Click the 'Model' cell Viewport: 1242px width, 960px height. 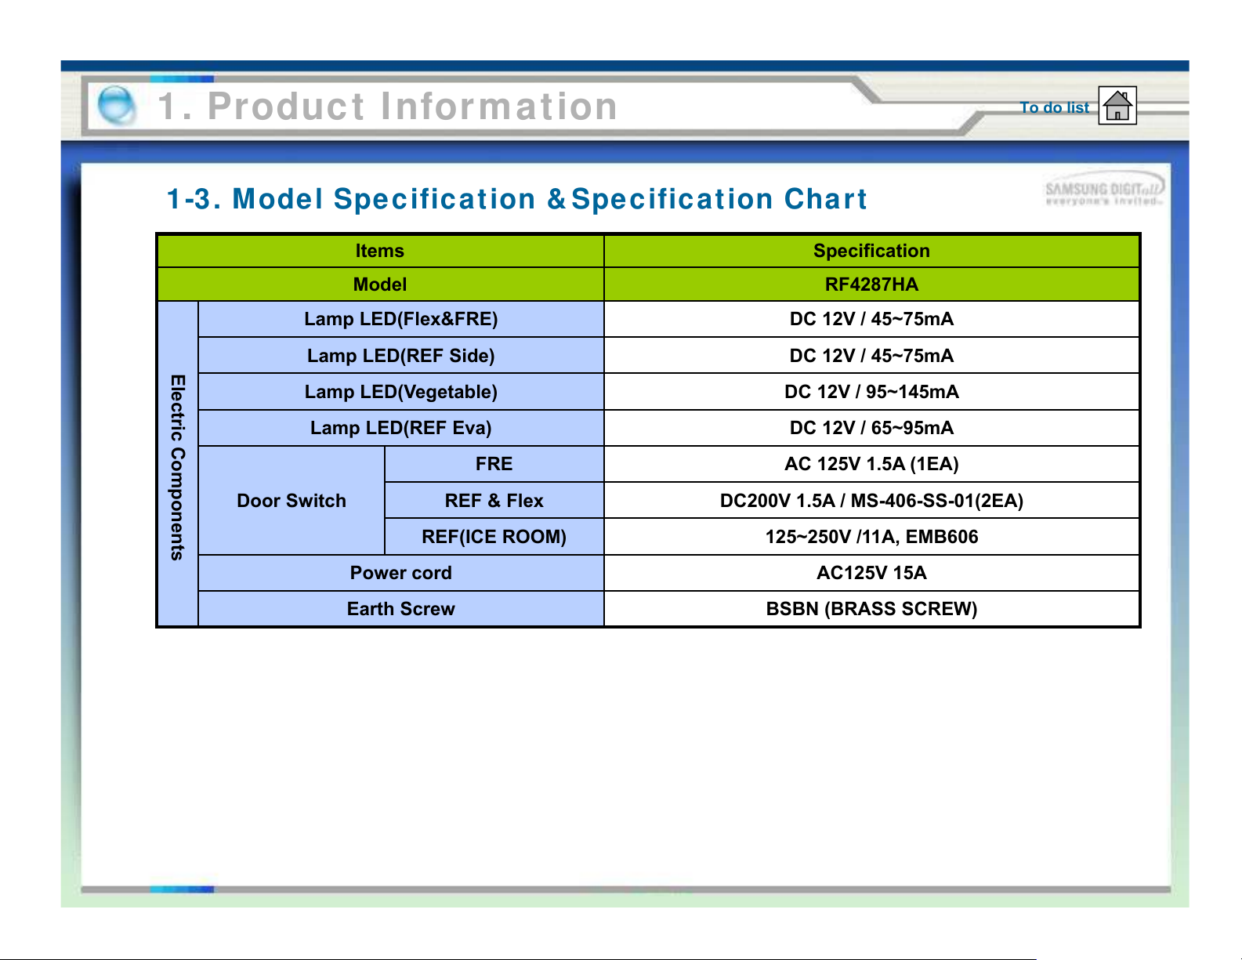pos(380,284)
